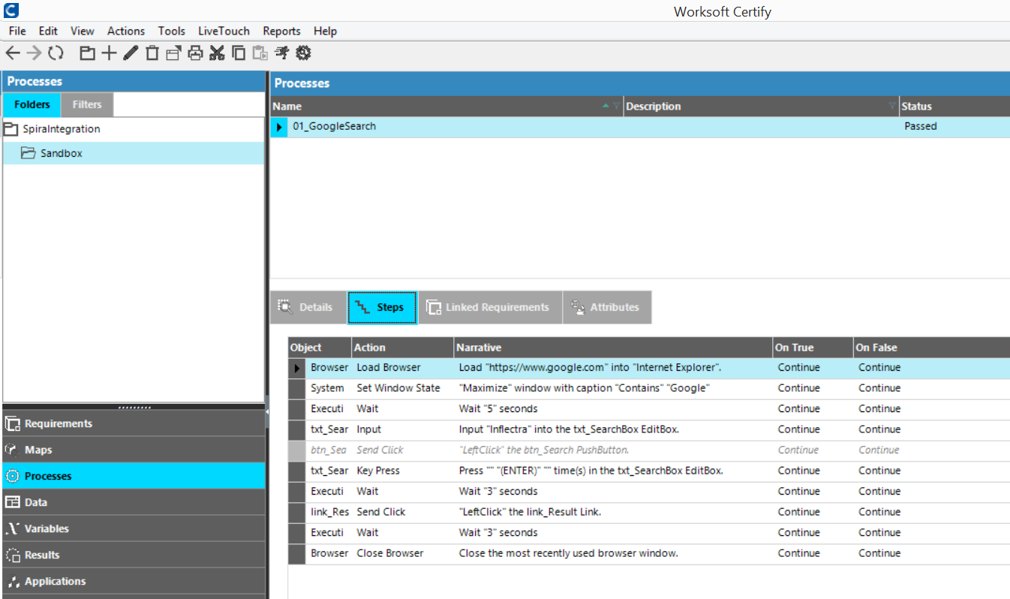This screenshot has height=599, width=1010.
Task: Open the gear settings icon in toolbar
Action: point(303,53)
